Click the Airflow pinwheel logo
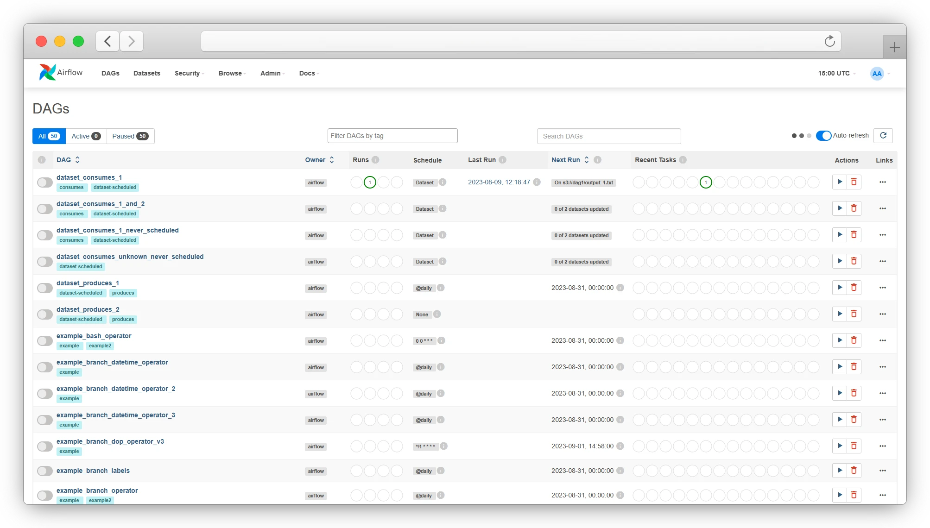This screenshot has height=528, width=930. click(x=47, y=73)
